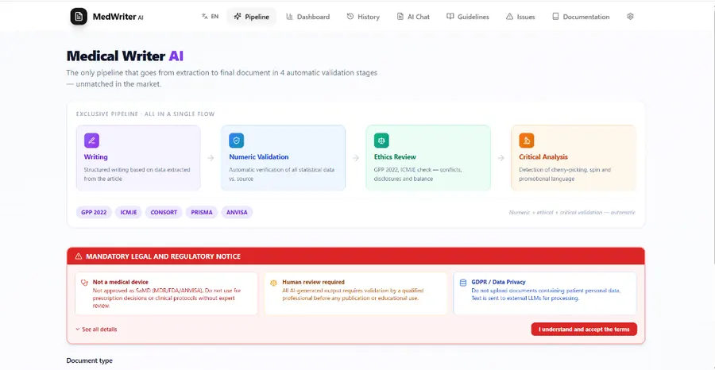
Task: Go to the History tab
Action: (363, 17)
